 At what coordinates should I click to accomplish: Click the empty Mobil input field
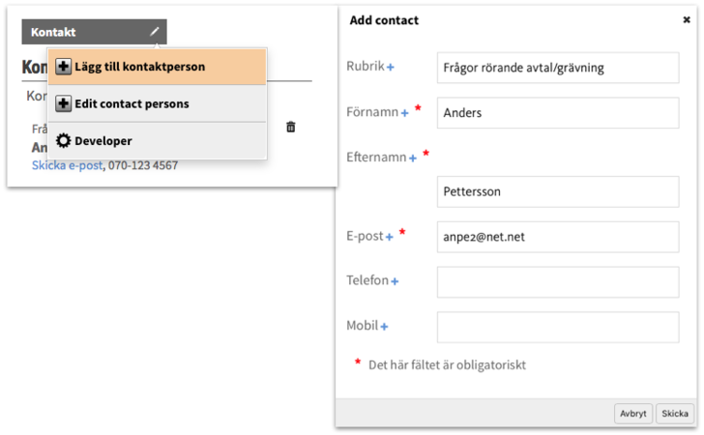point(557,327)
